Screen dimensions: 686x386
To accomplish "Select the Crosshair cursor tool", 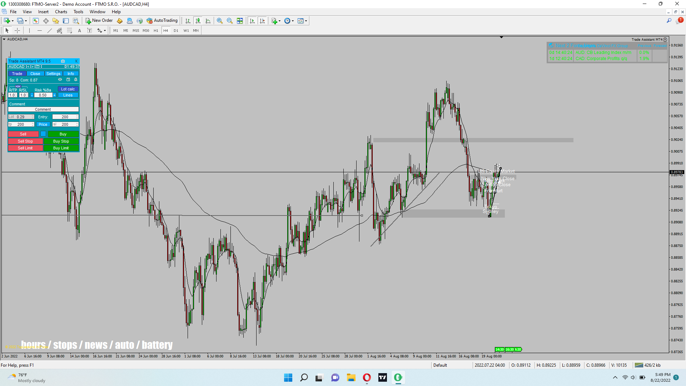I will click(x=17, y=30).
